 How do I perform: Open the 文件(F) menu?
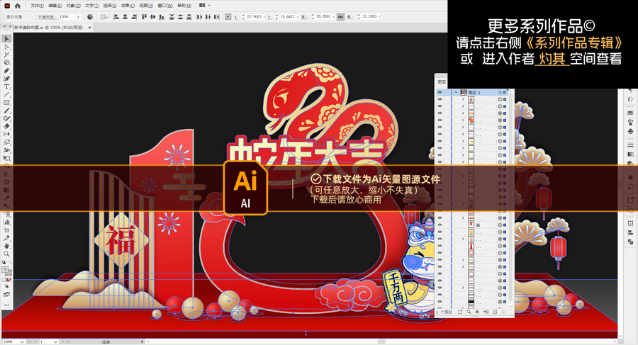tap(37, 6)
